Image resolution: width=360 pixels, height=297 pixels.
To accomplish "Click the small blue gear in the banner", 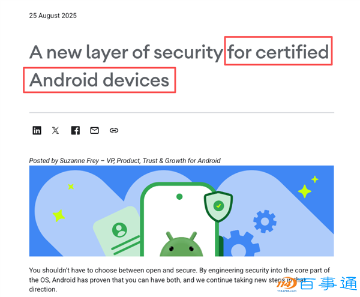I will pyautogui.click(x=265, y=221).
